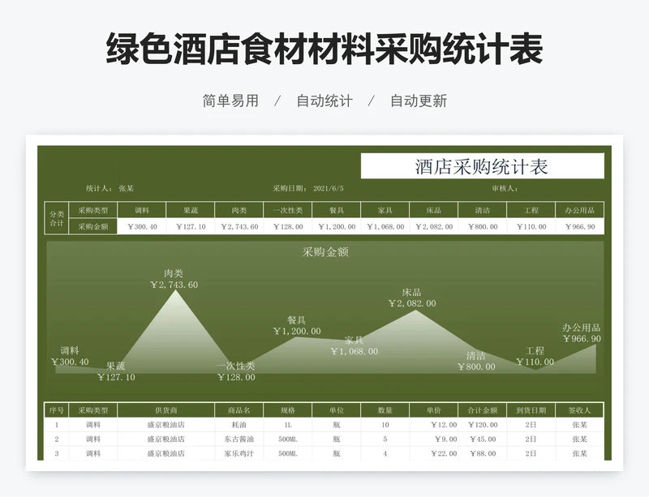Select the 单价 column header
The height and width of the screenshot is (497, 649).
[x=434, y=410]
